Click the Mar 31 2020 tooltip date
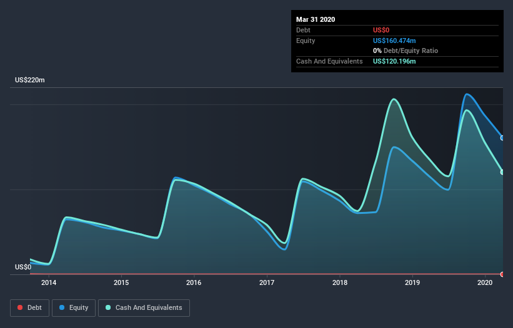This screenshot has width=513, height=328. pos(316,19)
